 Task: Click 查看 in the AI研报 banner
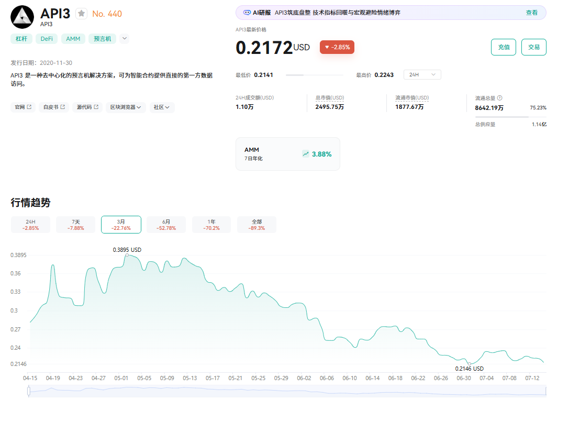531,13
